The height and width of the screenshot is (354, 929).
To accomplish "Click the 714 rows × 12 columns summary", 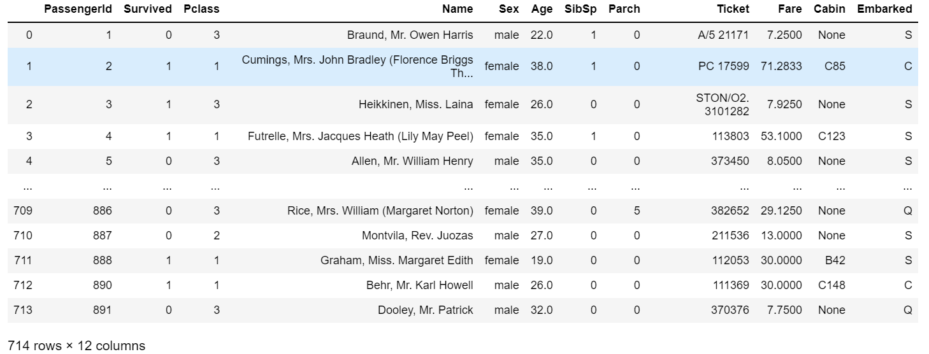I will coord(76,346).
